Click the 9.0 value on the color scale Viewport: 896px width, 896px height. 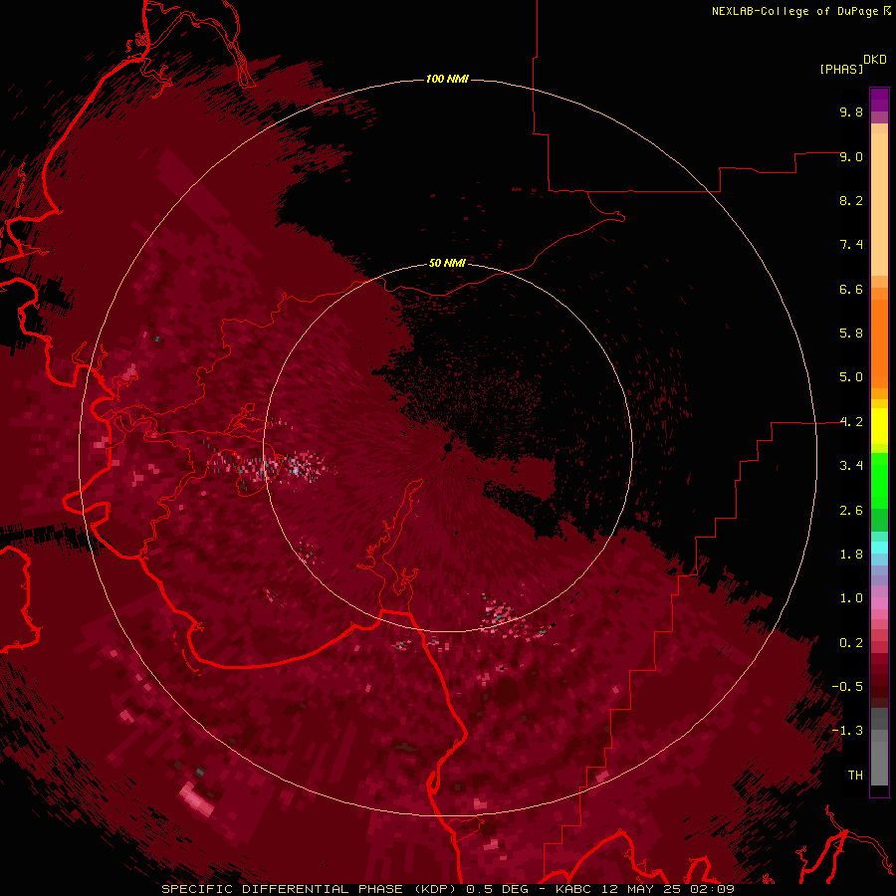pyautogui.click(x=851, y=156)
